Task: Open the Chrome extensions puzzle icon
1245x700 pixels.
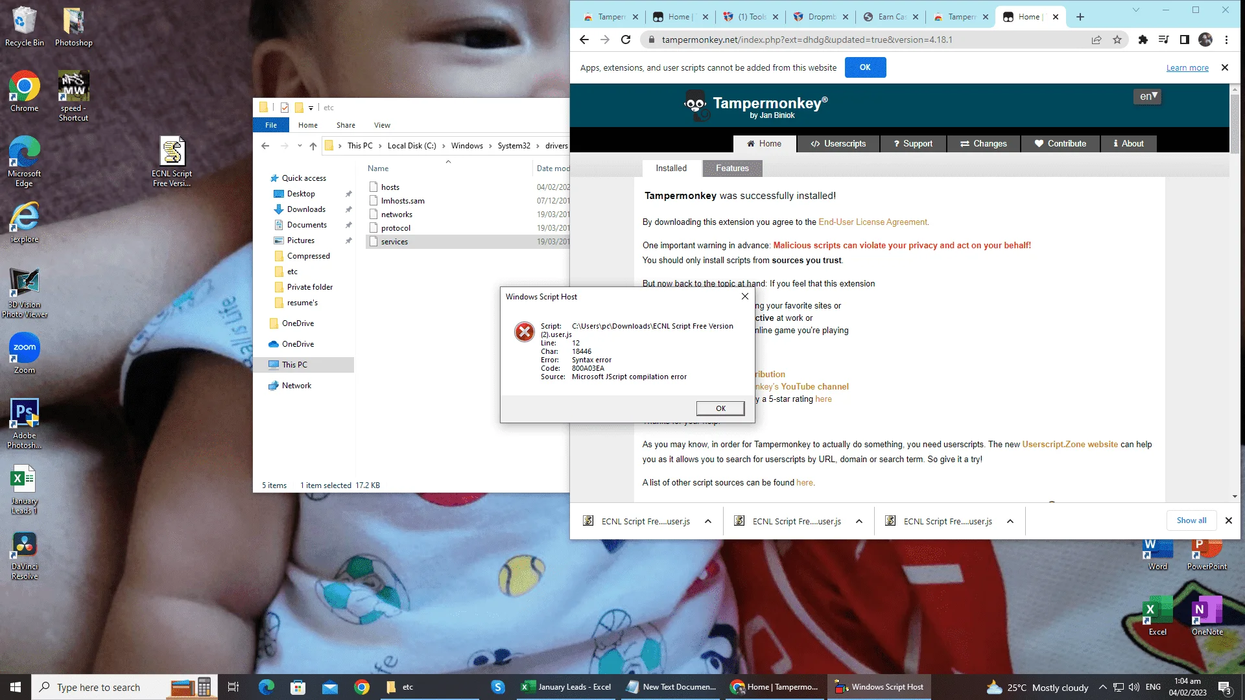Action: click(x=1143, y=40)
